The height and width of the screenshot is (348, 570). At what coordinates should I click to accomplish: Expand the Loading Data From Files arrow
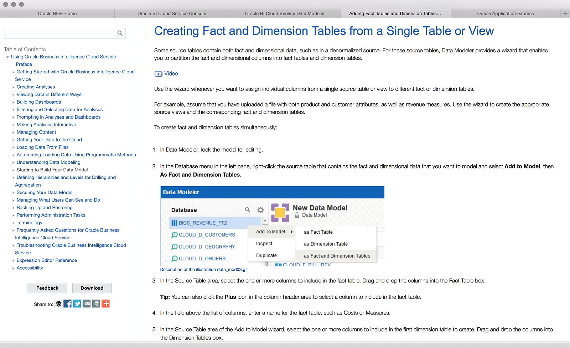[x=13, y=147]
